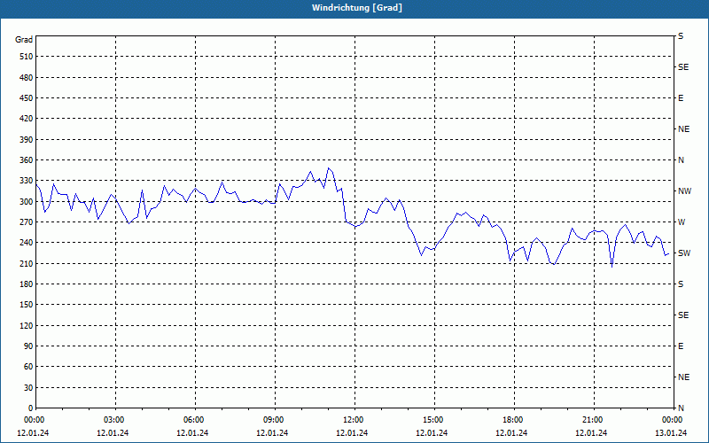709x443 pixels.
Task: Click the 12.01.24 date under 06:00
Action: pyautogui.click(x=192, y=433)
